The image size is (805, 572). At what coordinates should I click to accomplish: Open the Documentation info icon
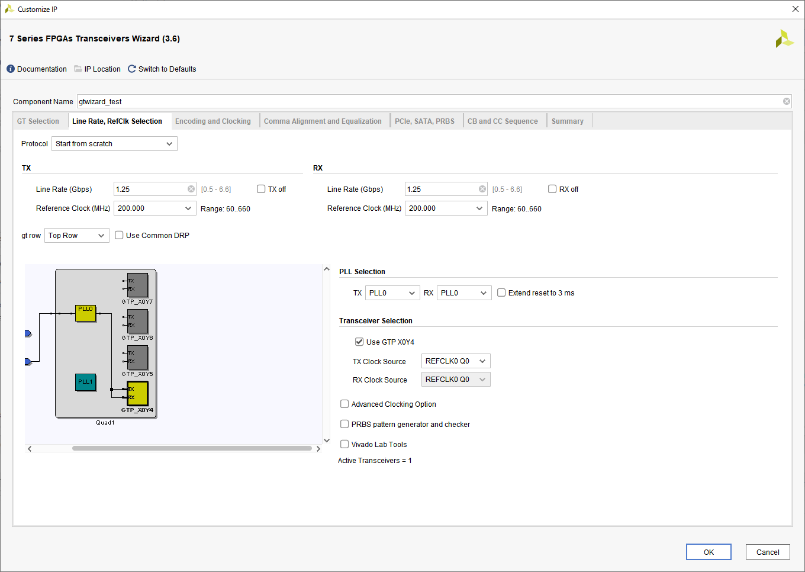[x=11, y=69]
